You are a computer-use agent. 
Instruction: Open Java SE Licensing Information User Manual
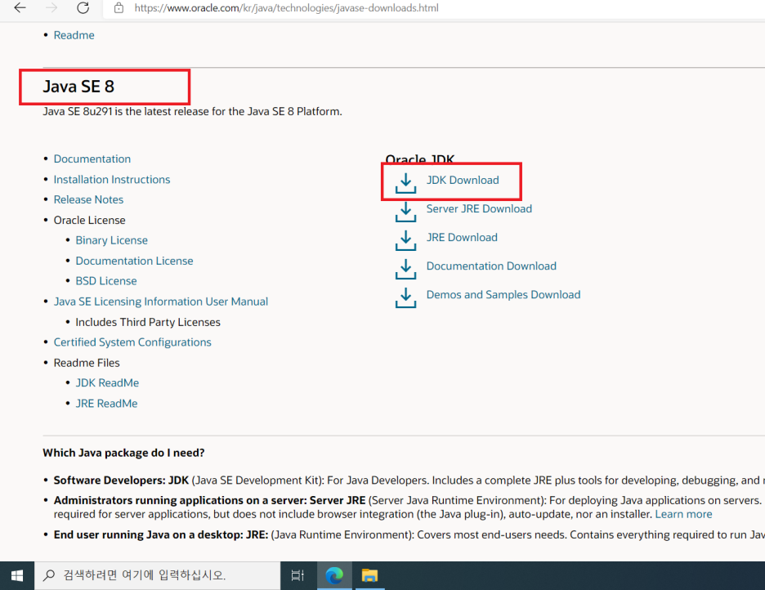(x=160, y=302)
